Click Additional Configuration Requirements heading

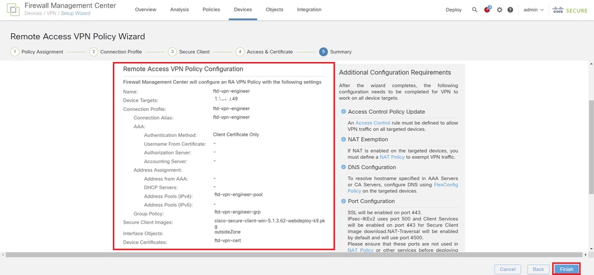click(395, 73)
